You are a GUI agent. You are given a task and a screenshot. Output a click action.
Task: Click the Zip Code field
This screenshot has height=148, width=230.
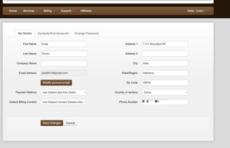pyautogui.click(x=165, y=83)
